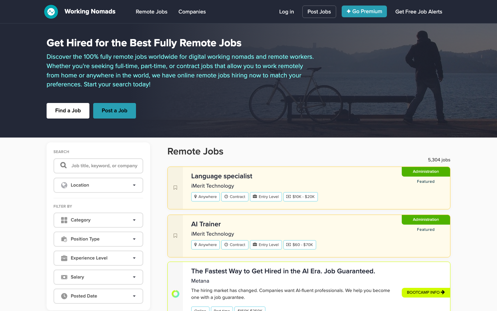Click Log in in the header
The image size is (497, 311).
[x=286, y=12]
